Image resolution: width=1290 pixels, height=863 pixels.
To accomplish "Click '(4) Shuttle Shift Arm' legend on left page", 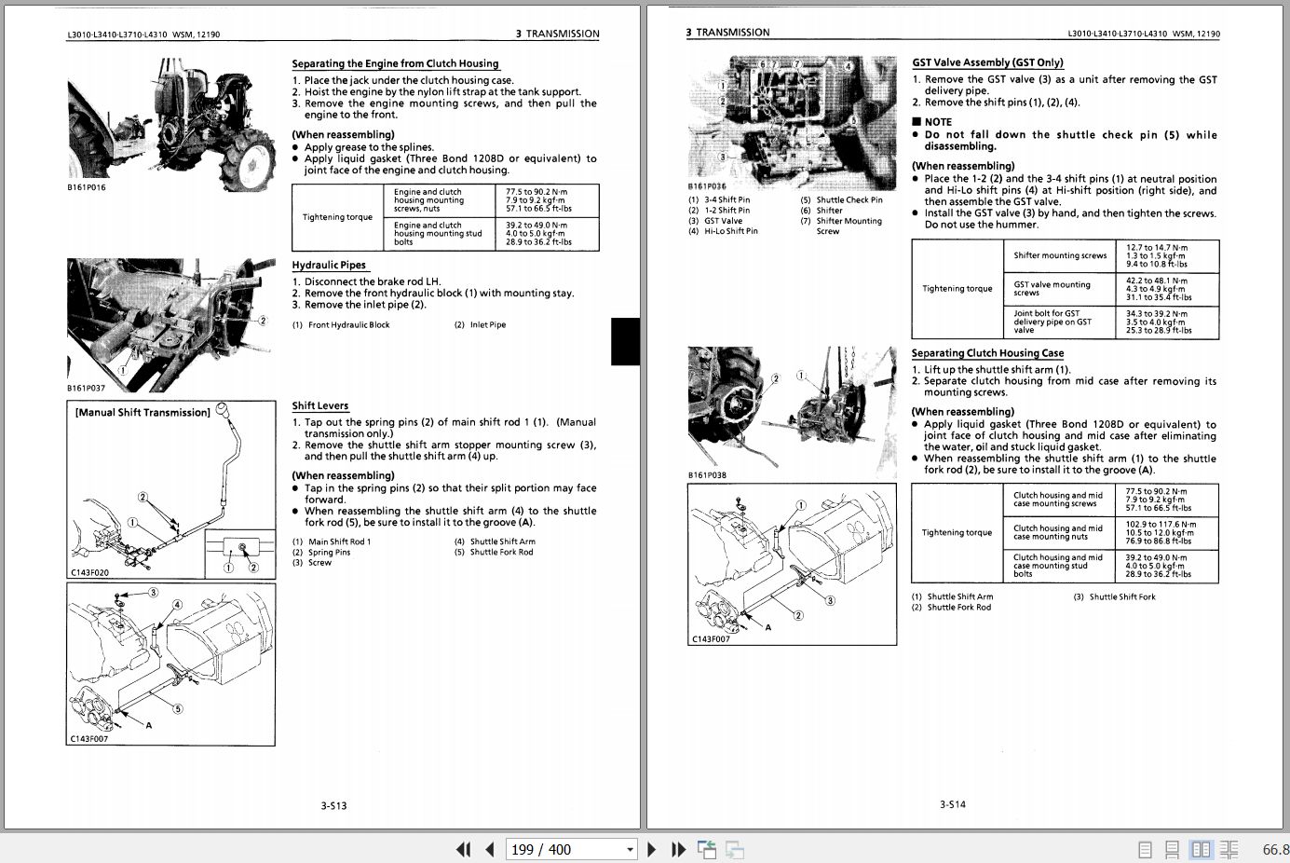I will click(x=496, y=541).
